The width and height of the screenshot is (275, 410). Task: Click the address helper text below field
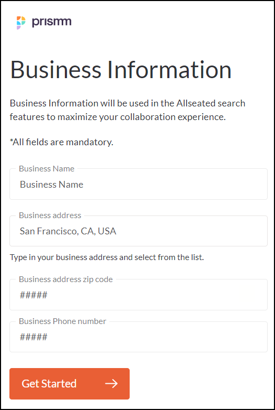pyautogui.click(x=107, y=257)
